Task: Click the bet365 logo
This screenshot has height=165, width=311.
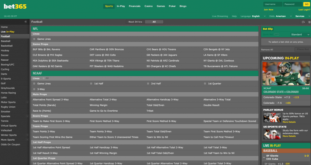Action: (15, 6)
